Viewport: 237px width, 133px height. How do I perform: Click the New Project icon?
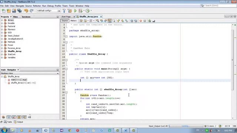coord(9,11)
